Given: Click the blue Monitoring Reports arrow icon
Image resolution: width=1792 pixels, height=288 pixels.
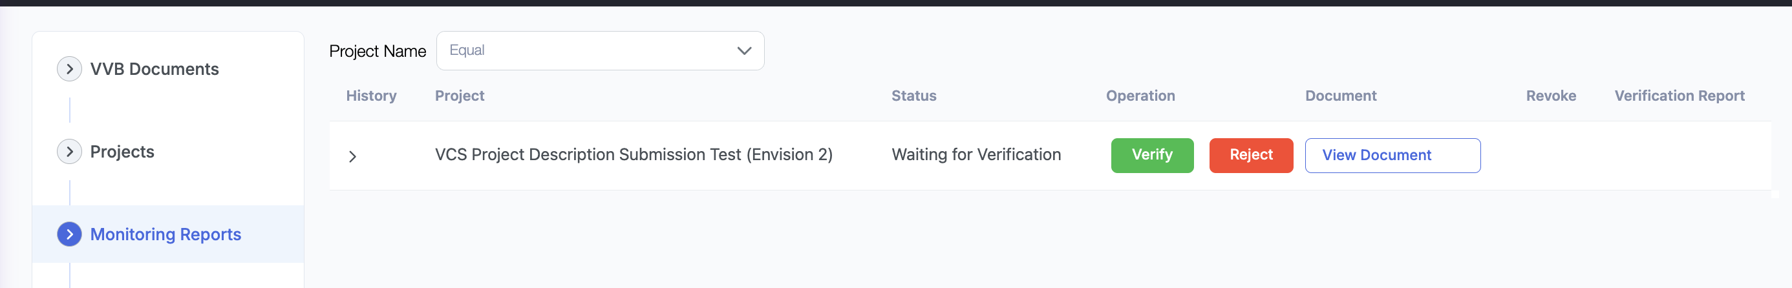Looking at the screenshot, I should [x=69, y=234].
